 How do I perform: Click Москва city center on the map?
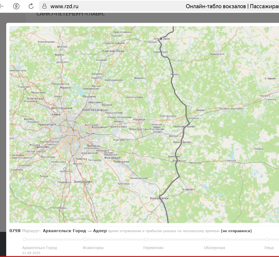pyautogui.click(x=71, y=135)
